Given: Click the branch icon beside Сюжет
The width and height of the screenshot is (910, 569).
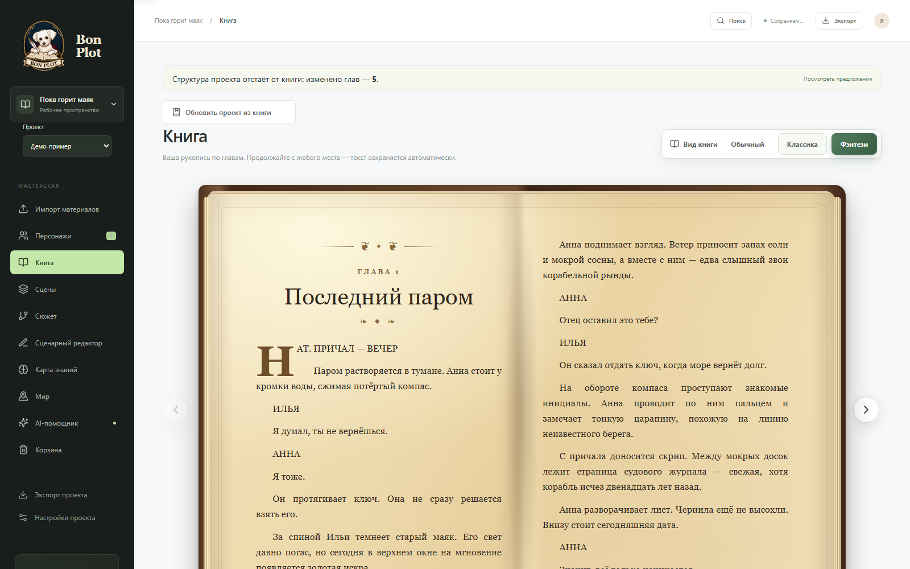Looking at the screenshot, I should [23, 316].
